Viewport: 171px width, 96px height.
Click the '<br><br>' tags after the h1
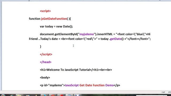click(106, 70)
